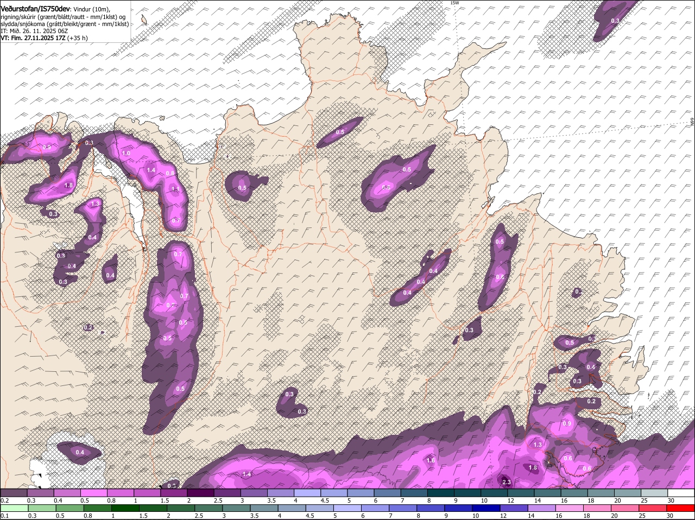Click the darkest purple swatch between 2 and 2.5
Viewport: 695px width, 520px height.
point(200,492)
